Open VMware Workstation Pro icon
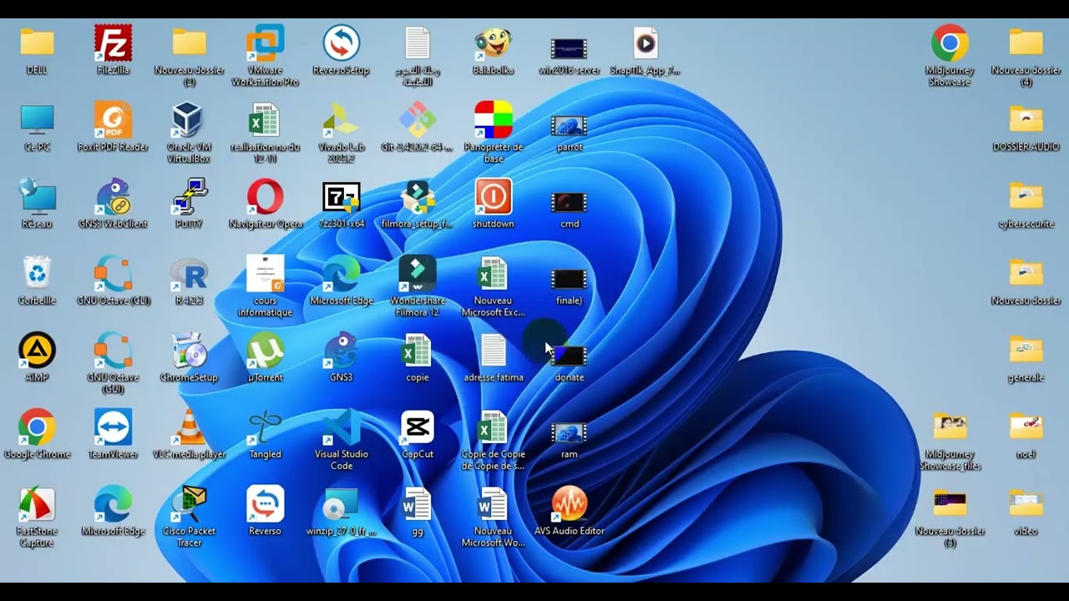The image size is (1069, 601). click(265, 43)
